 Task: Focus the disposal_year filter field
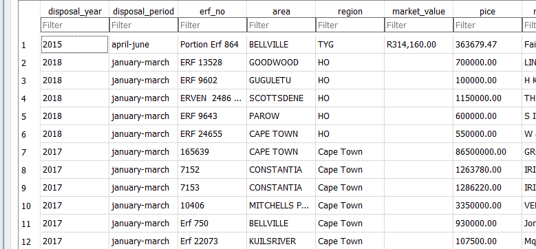click(75, 25)
